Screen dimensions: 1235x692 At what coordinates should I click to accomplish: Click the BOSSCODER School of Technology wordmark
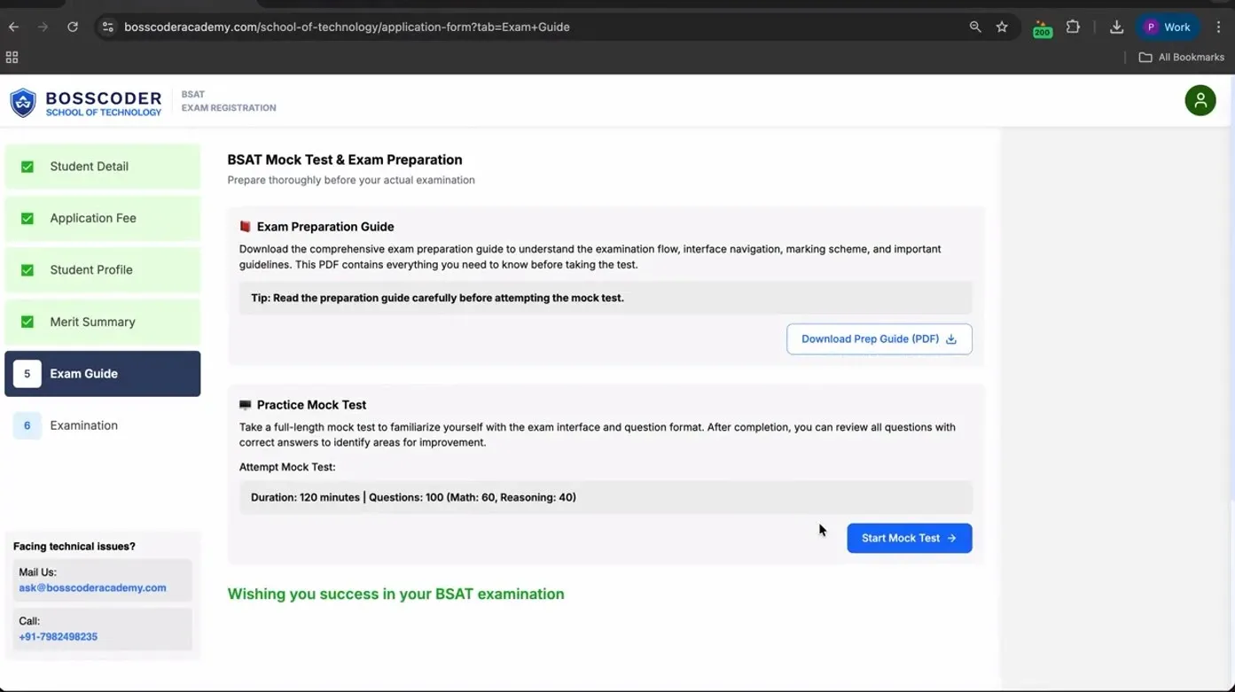[104, 103]
